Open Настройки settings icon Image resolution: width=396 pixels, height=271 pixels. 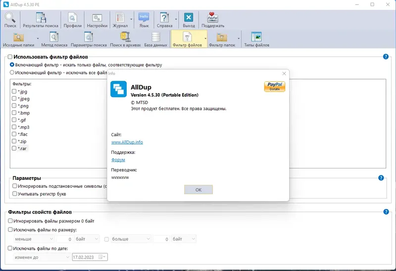[97, 20]
